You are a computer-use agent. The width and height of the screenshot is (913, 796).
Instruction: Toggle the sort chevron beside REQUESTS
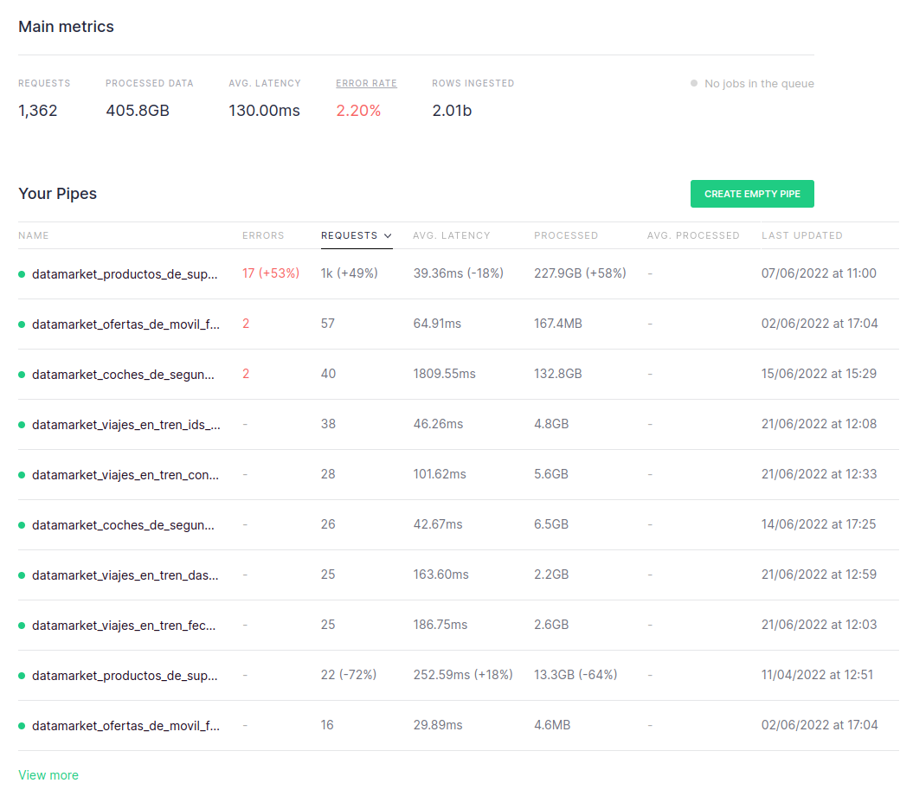point(388,235)
